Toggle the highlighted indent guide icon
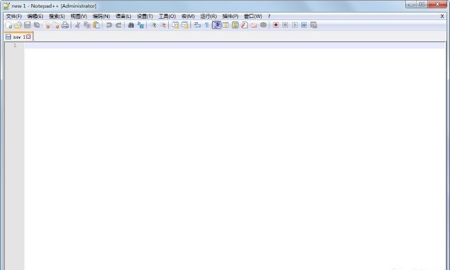 click(217, 25)
